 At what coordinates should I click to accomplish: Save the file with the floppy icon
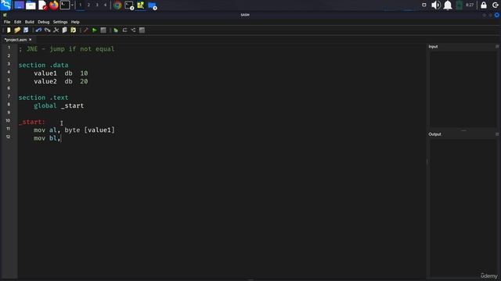tap(26, 30)
